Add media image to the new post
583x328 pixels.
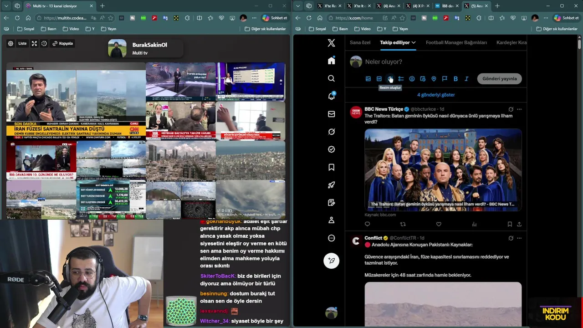(368, 79)
